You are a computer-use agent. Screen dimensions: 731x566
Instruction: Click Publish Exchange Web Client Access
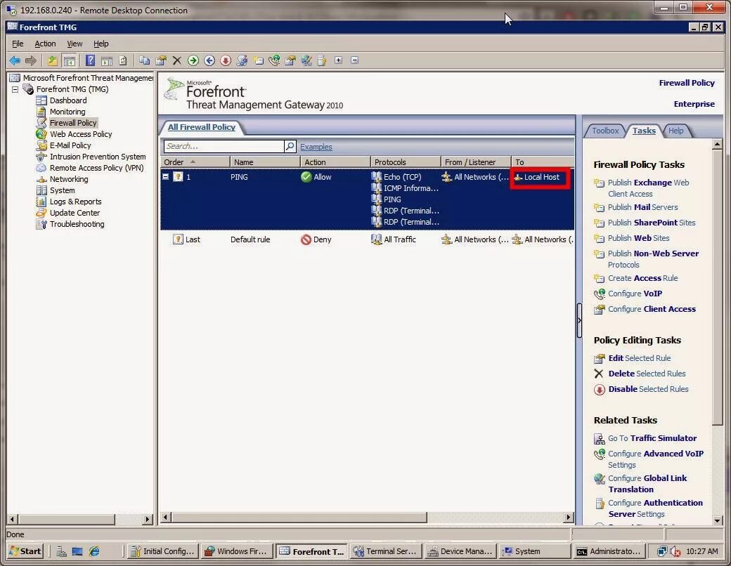pyautogui.click(x=648, y=188)
